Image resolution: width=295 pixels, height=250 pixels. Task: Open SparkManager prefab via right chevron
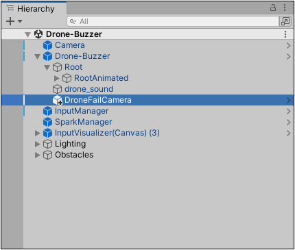point(289,122)
